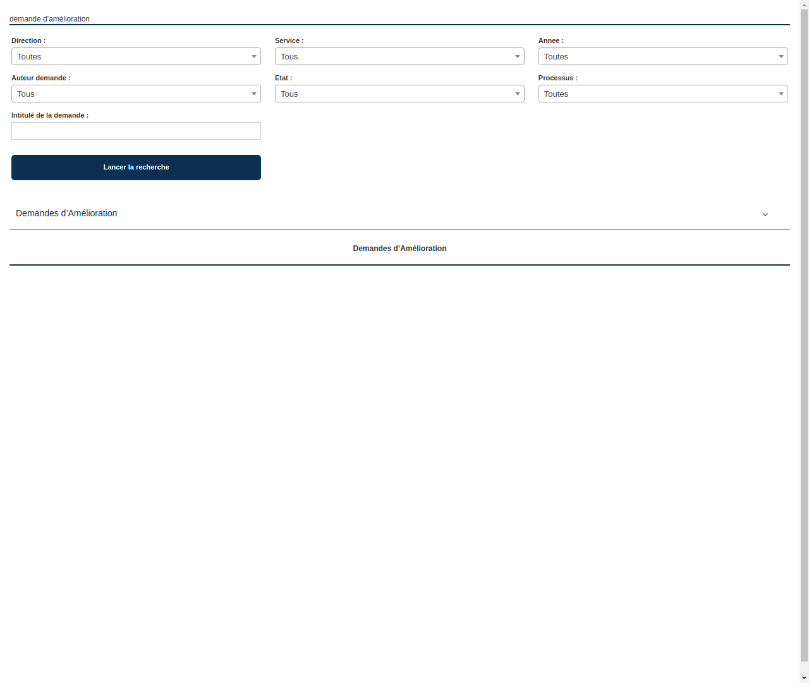The height and width of the screenshot is (683, 809).
Task: Click the bold Demandes d'Amélioration results header
Action: 399,249
